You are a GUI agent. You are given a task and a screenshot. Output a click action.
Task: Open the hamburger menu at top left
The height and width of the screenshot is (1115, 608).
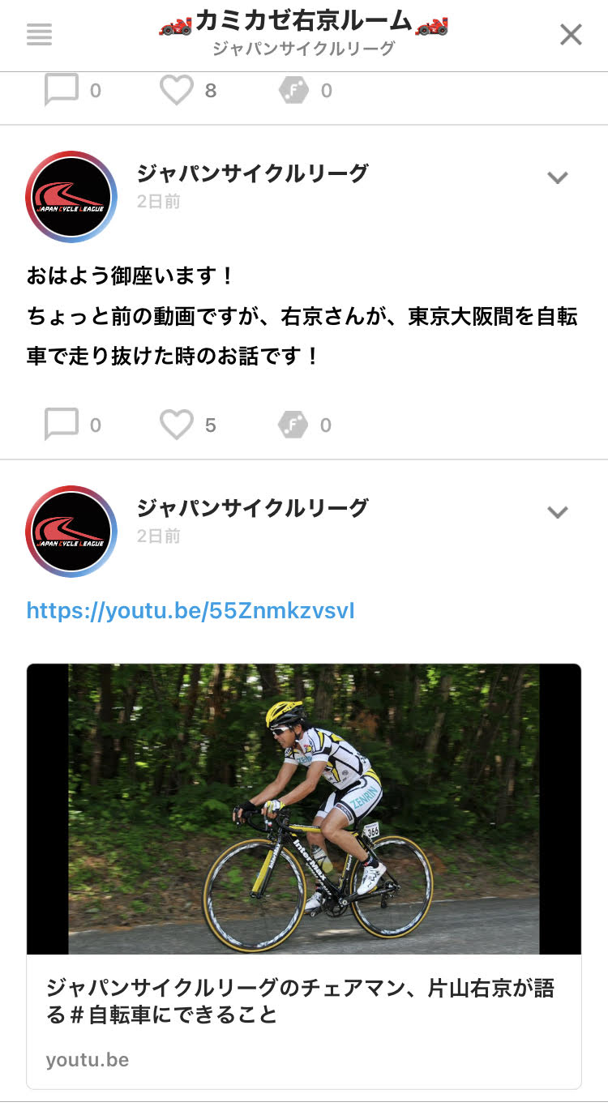[x=39, y=35]
